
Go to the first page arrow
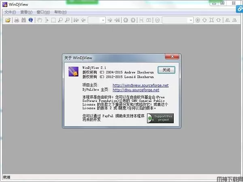pos(76,20)
